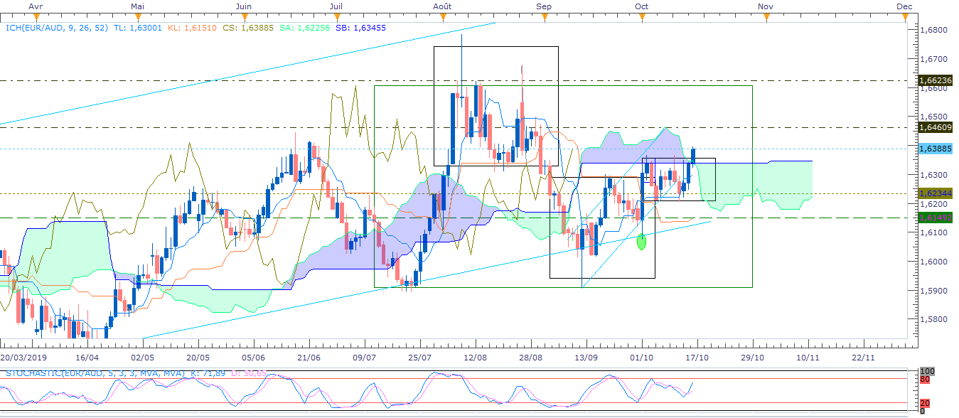Viewport: 959px width, 418px height.
Task: Click the CS: 1,63885 Chikou value
Action: (248, 28)
